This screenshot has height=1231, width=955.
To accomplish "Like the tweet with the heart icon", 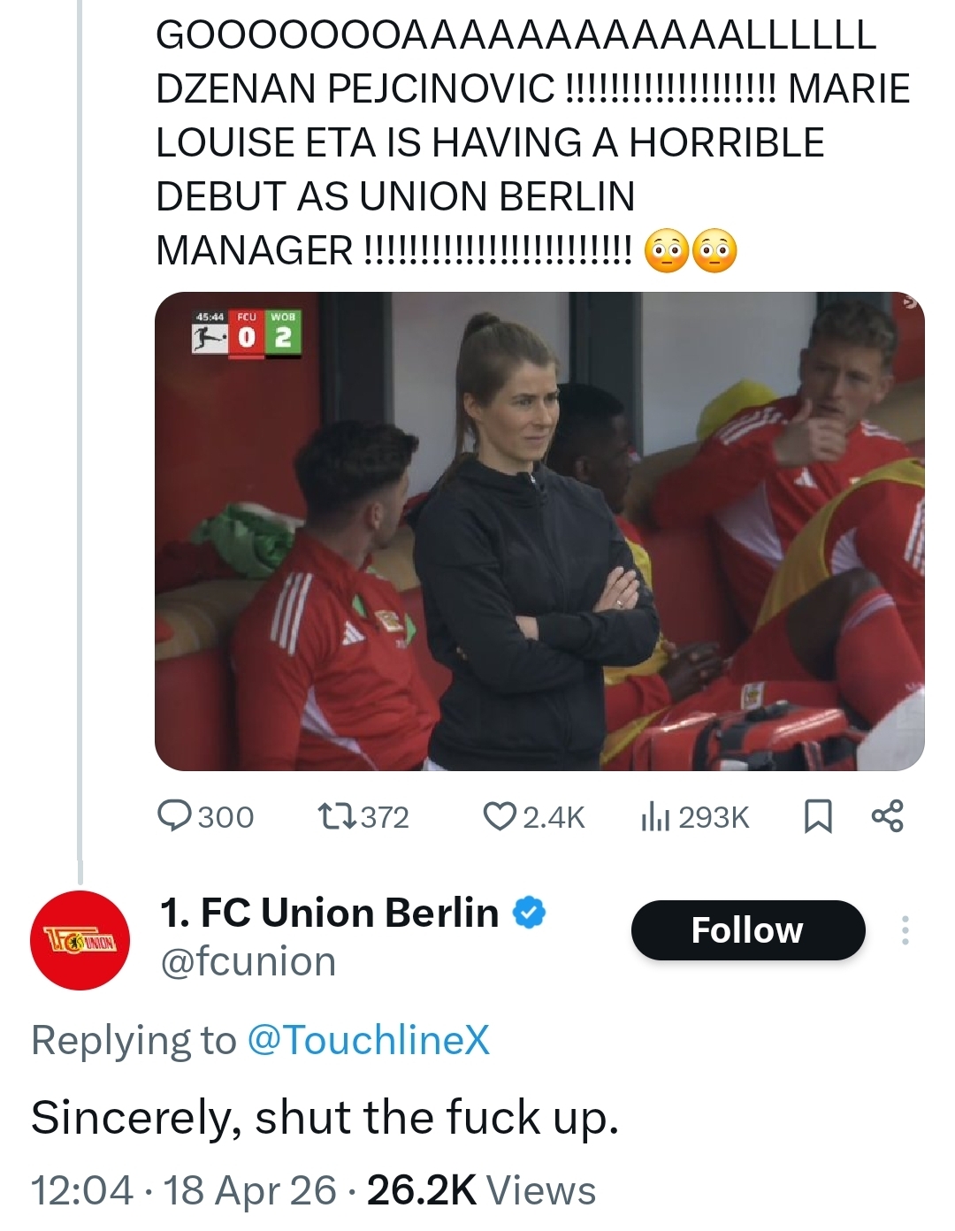I will coord(500,816).
